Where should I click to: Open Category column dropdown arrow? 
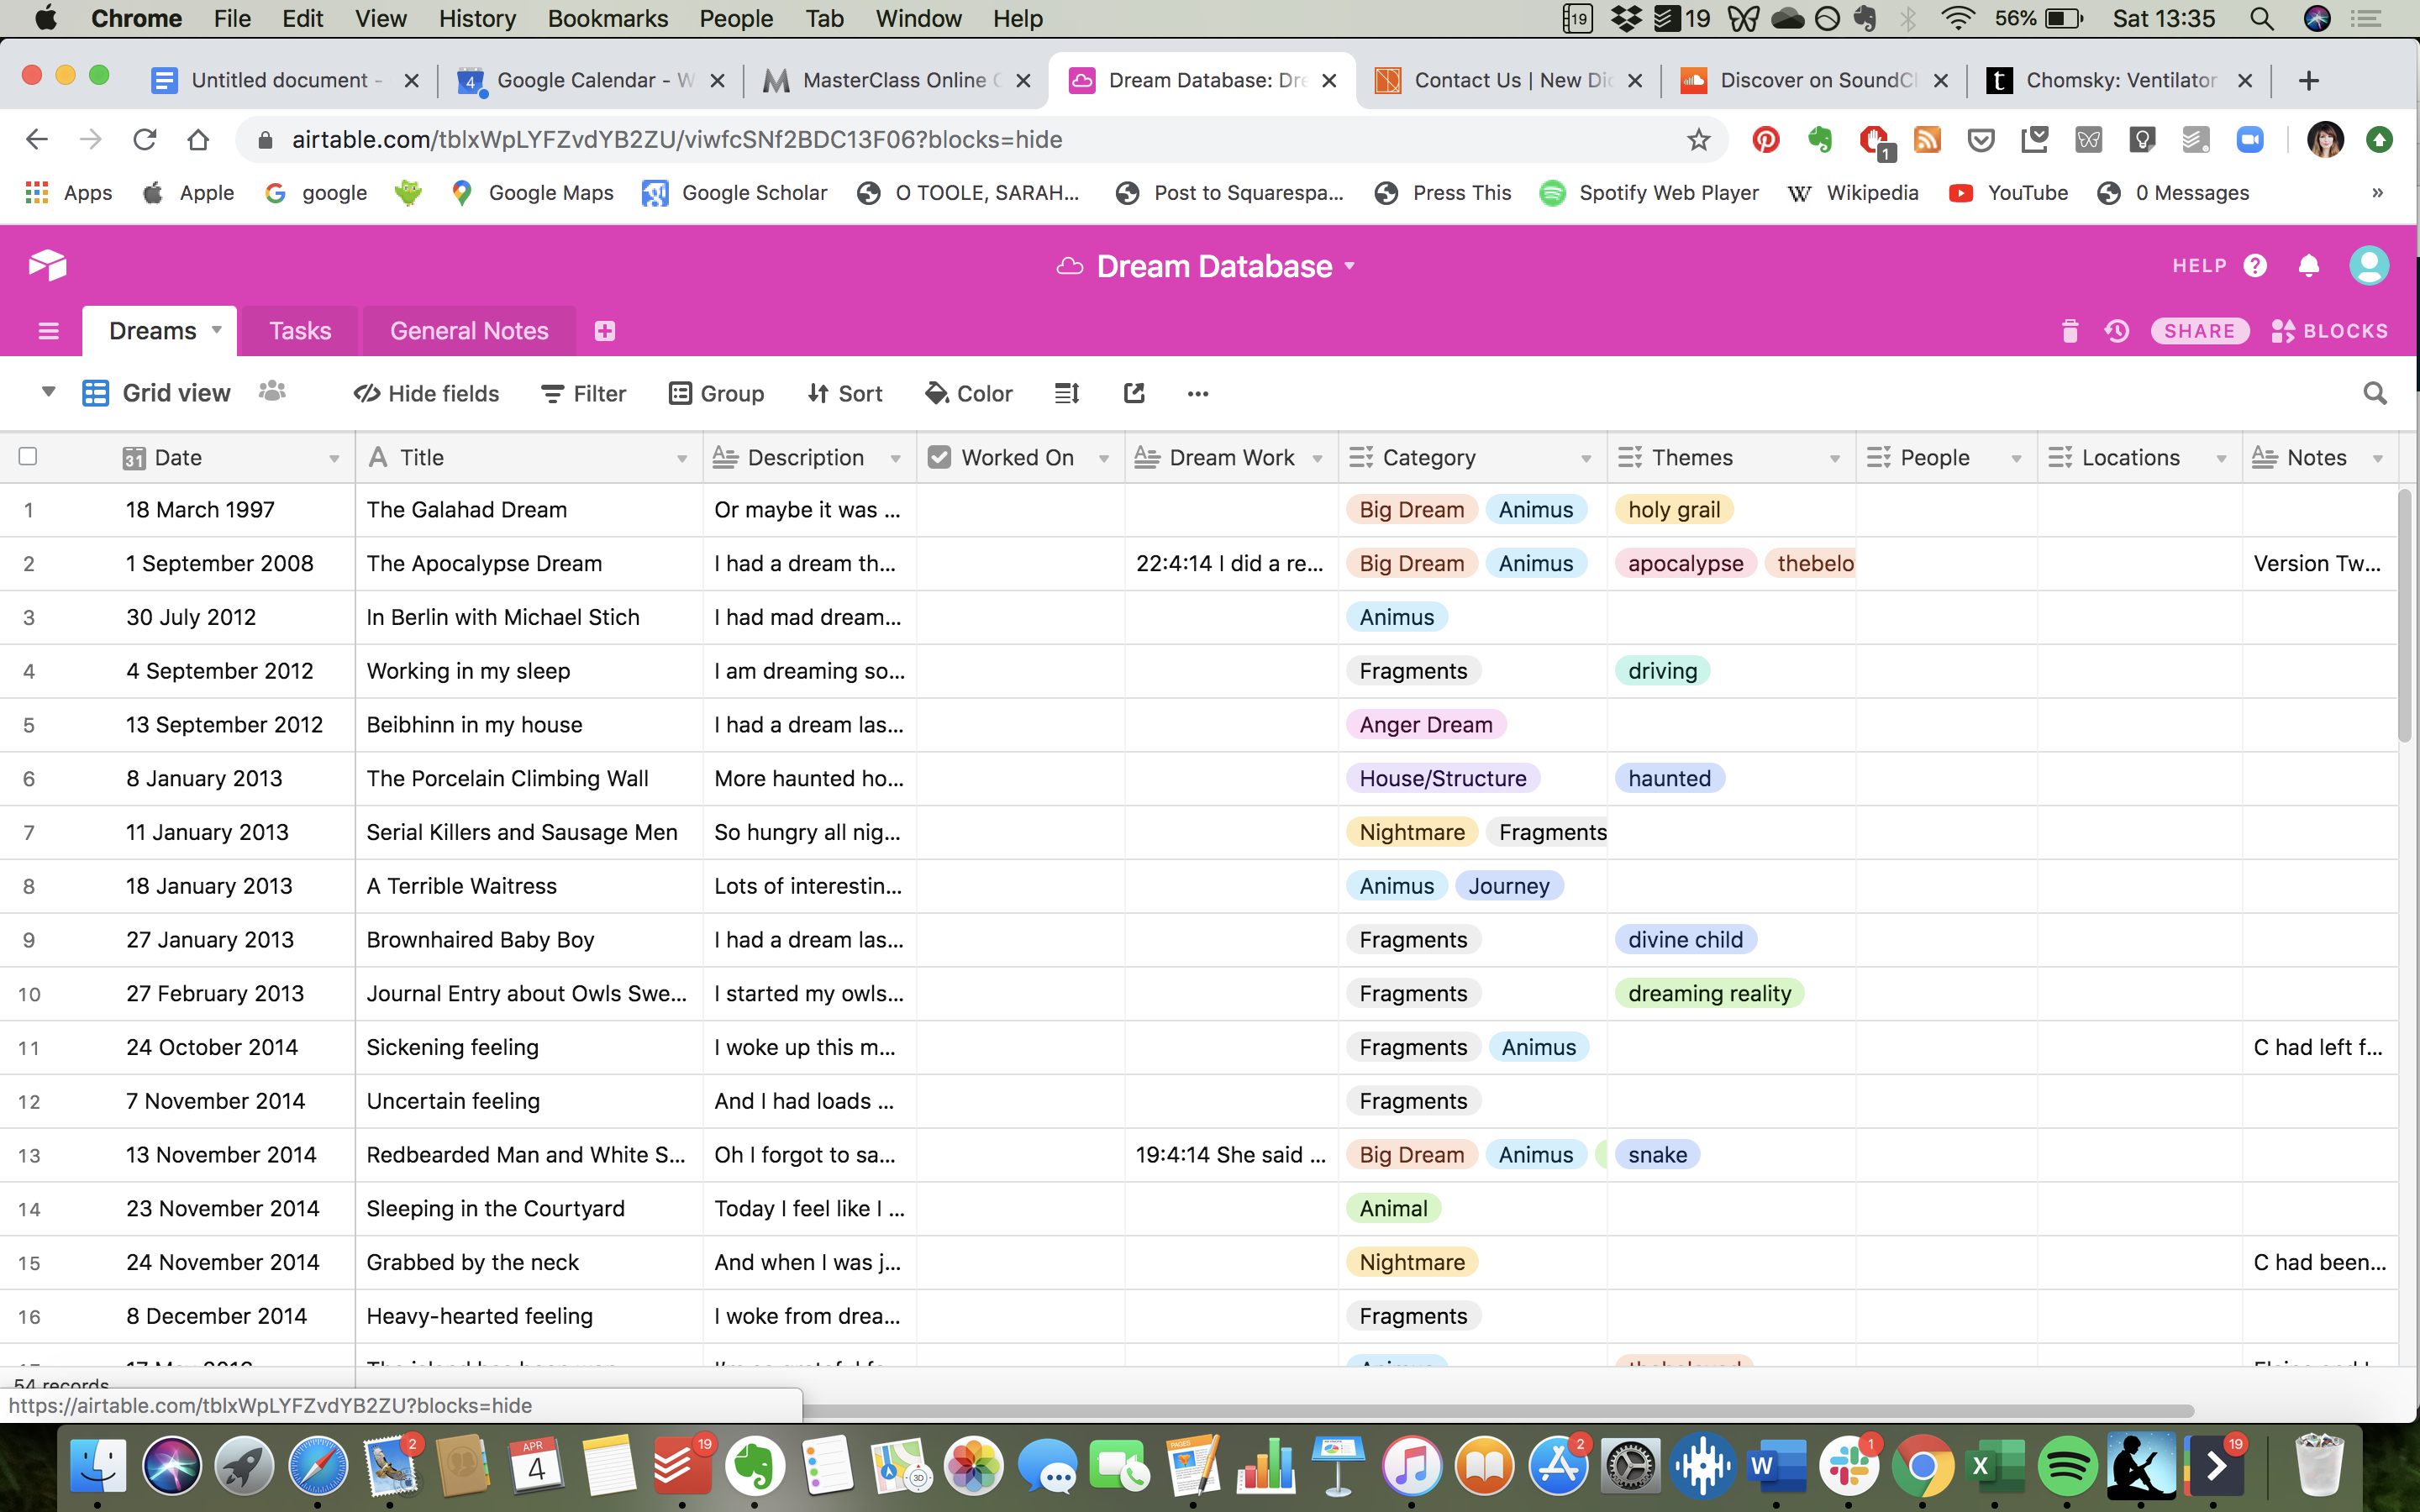tap(1586, 458)
